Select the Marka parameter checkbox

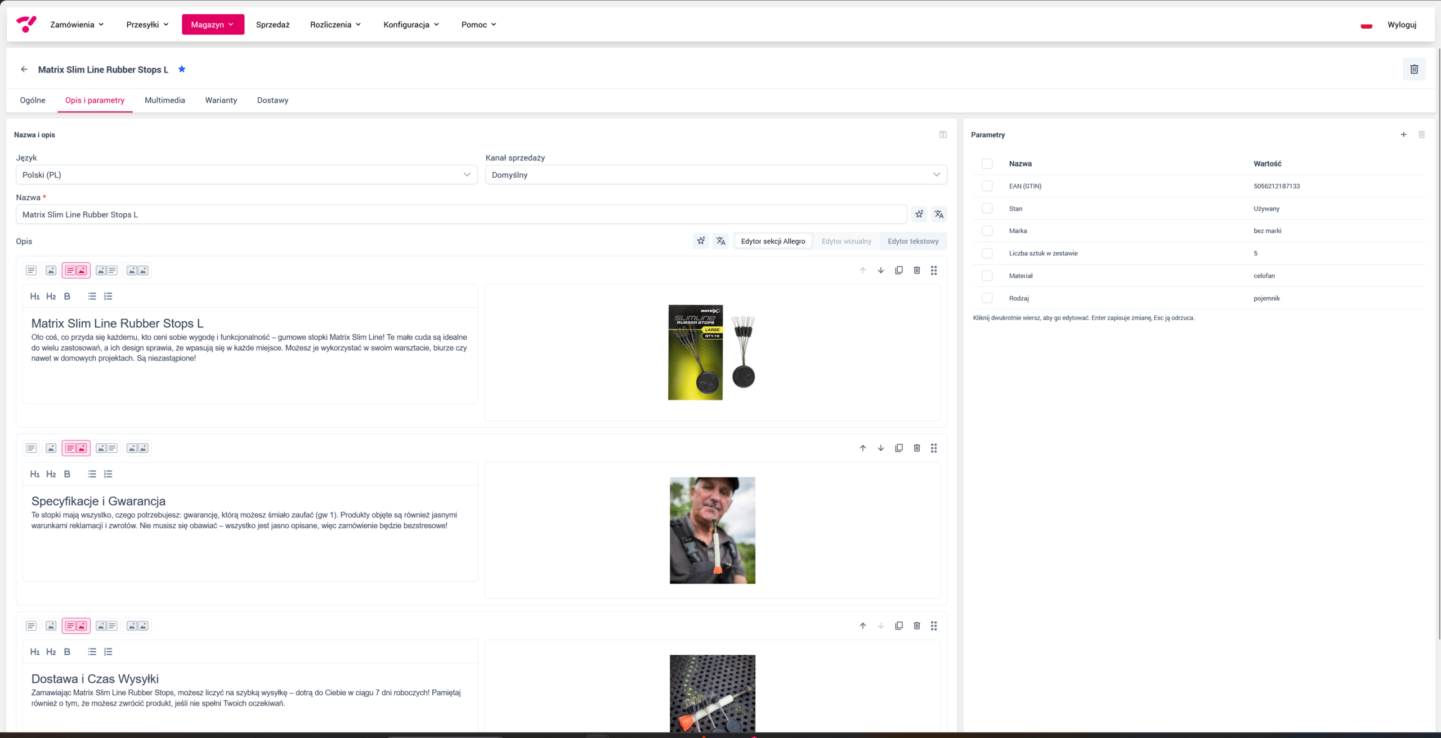pos(987,231)
